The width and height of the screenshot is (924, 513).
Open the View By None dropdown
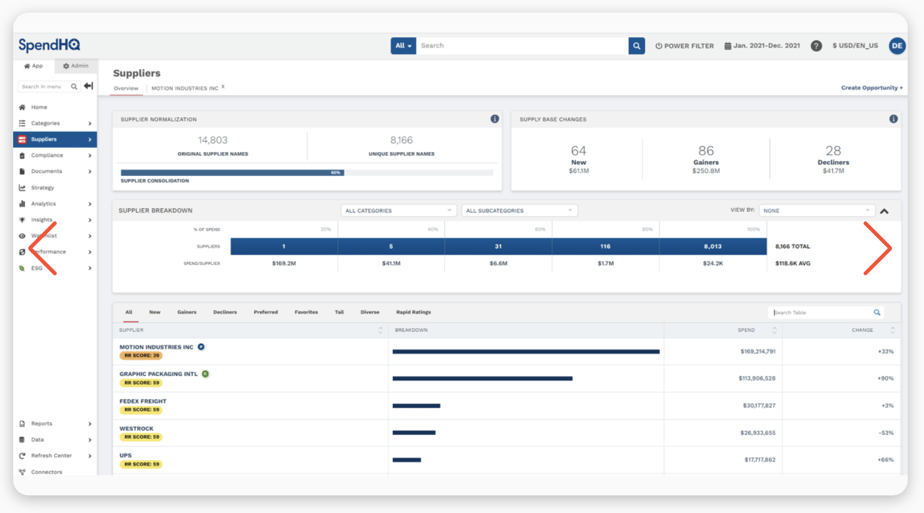point(817,211)
